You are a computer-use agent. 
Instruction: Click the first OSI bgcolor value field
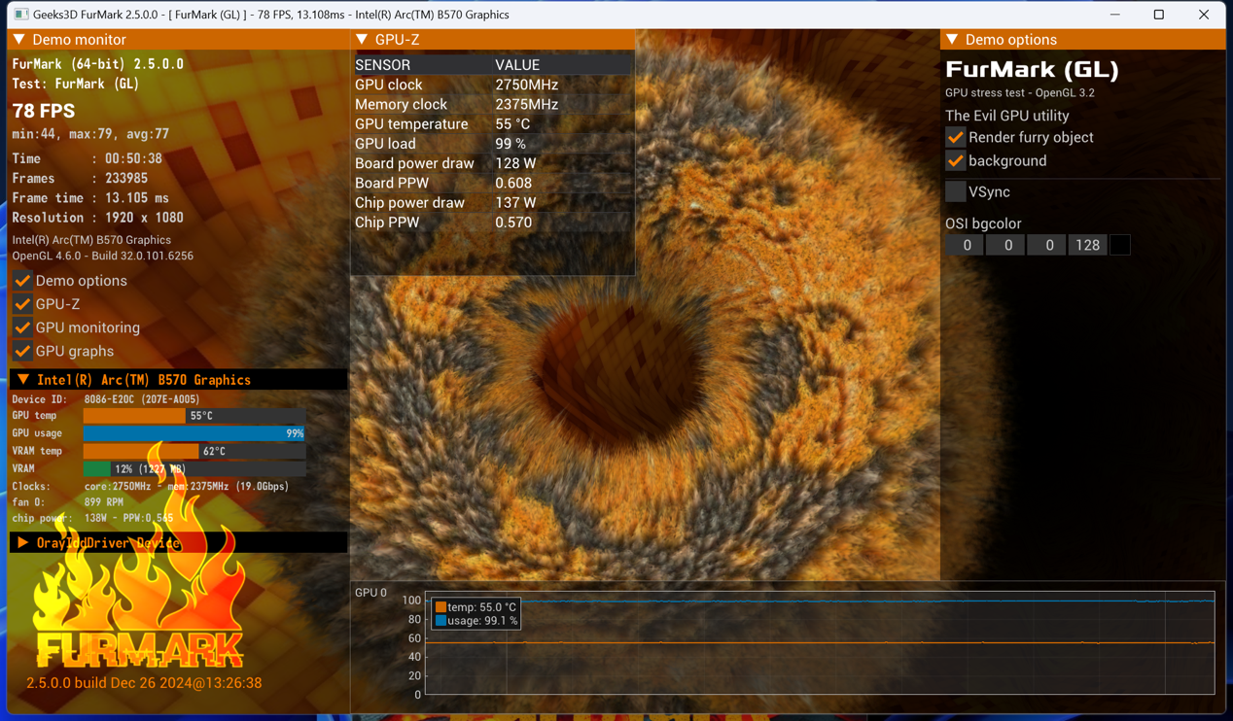tap(966, 246)
